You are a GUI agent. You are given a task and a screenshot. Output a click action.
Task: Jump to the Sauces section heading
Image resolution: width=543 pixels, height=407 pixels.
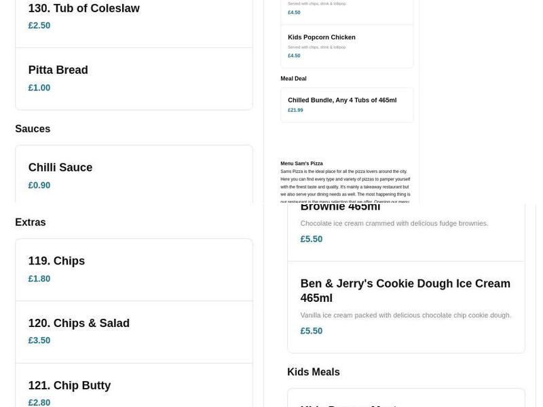(33, 129)
